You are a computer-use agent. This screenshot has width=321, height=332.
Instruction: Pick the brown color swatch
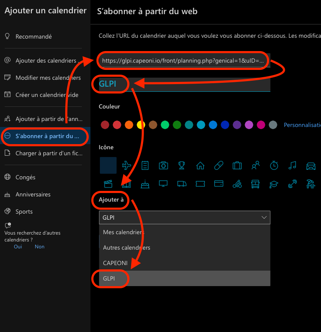pos(153,125)
